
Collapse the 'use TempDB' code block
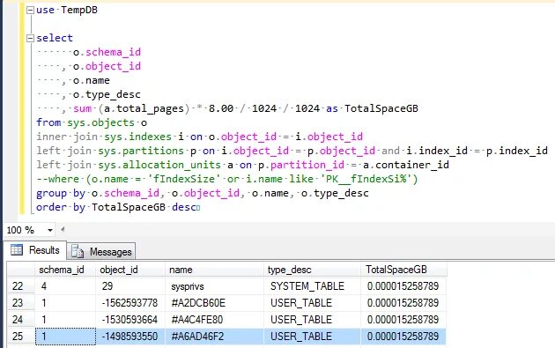(x=31, y=10)
